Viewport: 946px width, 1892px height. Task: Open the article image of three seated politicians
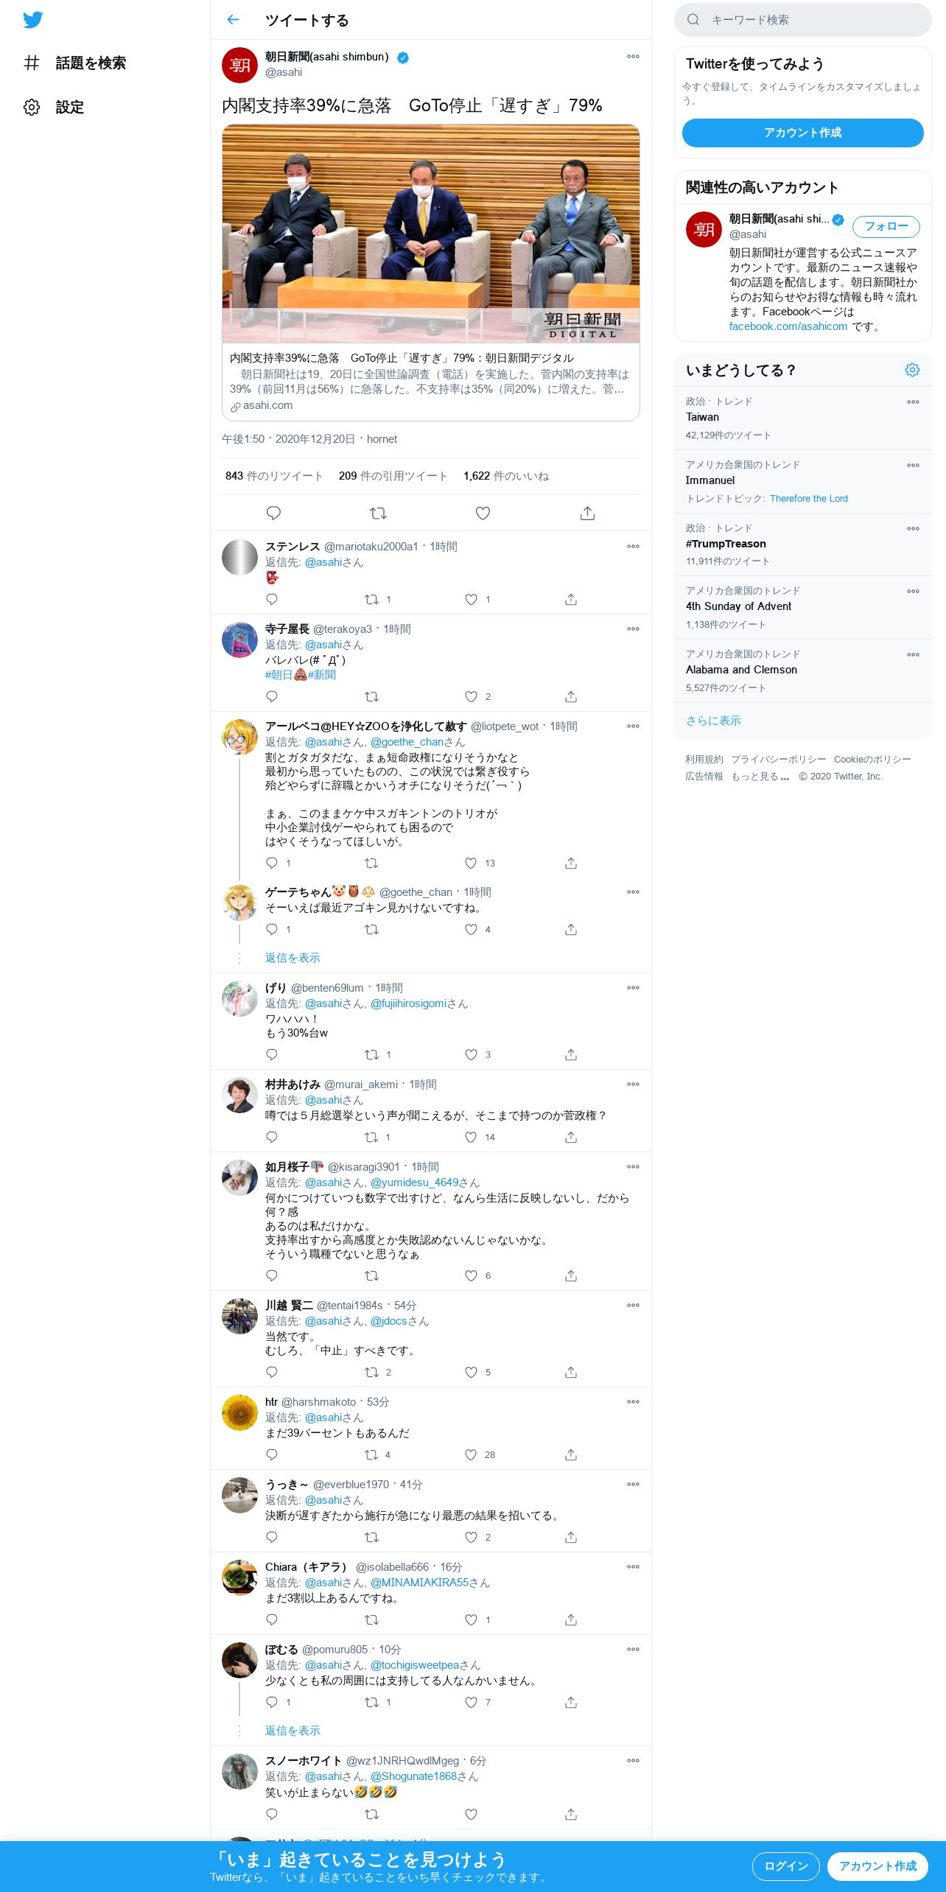pos(431,234)
